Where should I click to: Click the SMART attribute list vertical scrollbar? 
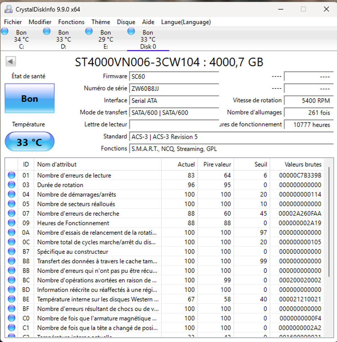[329, 222]
